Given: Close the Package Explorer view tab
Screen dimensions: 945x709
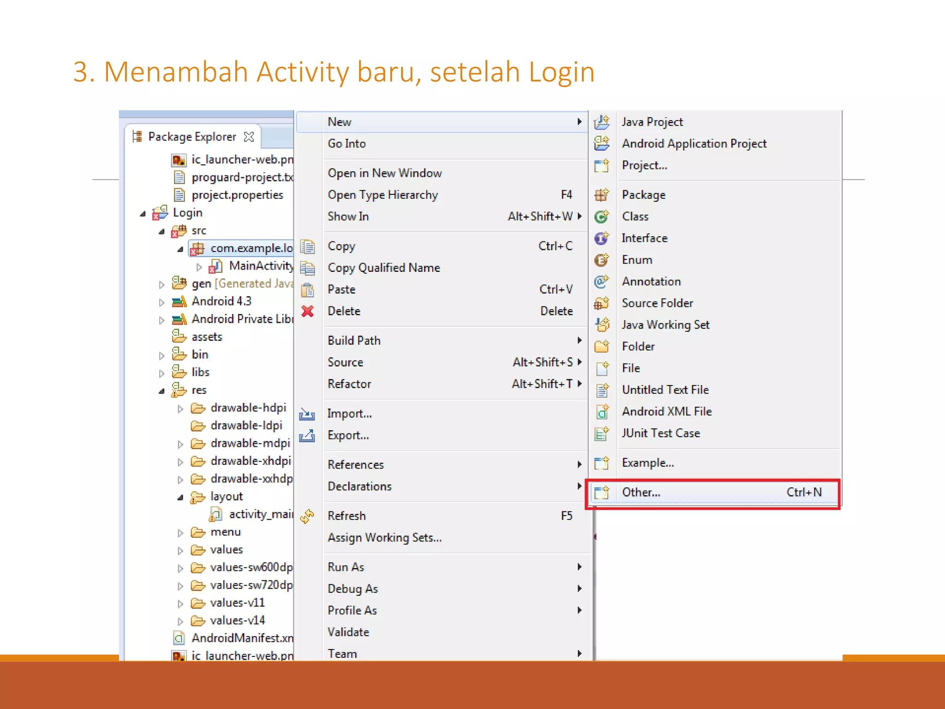Looking at the screenshot, I should pyautogui.click(x=249, y=137).
